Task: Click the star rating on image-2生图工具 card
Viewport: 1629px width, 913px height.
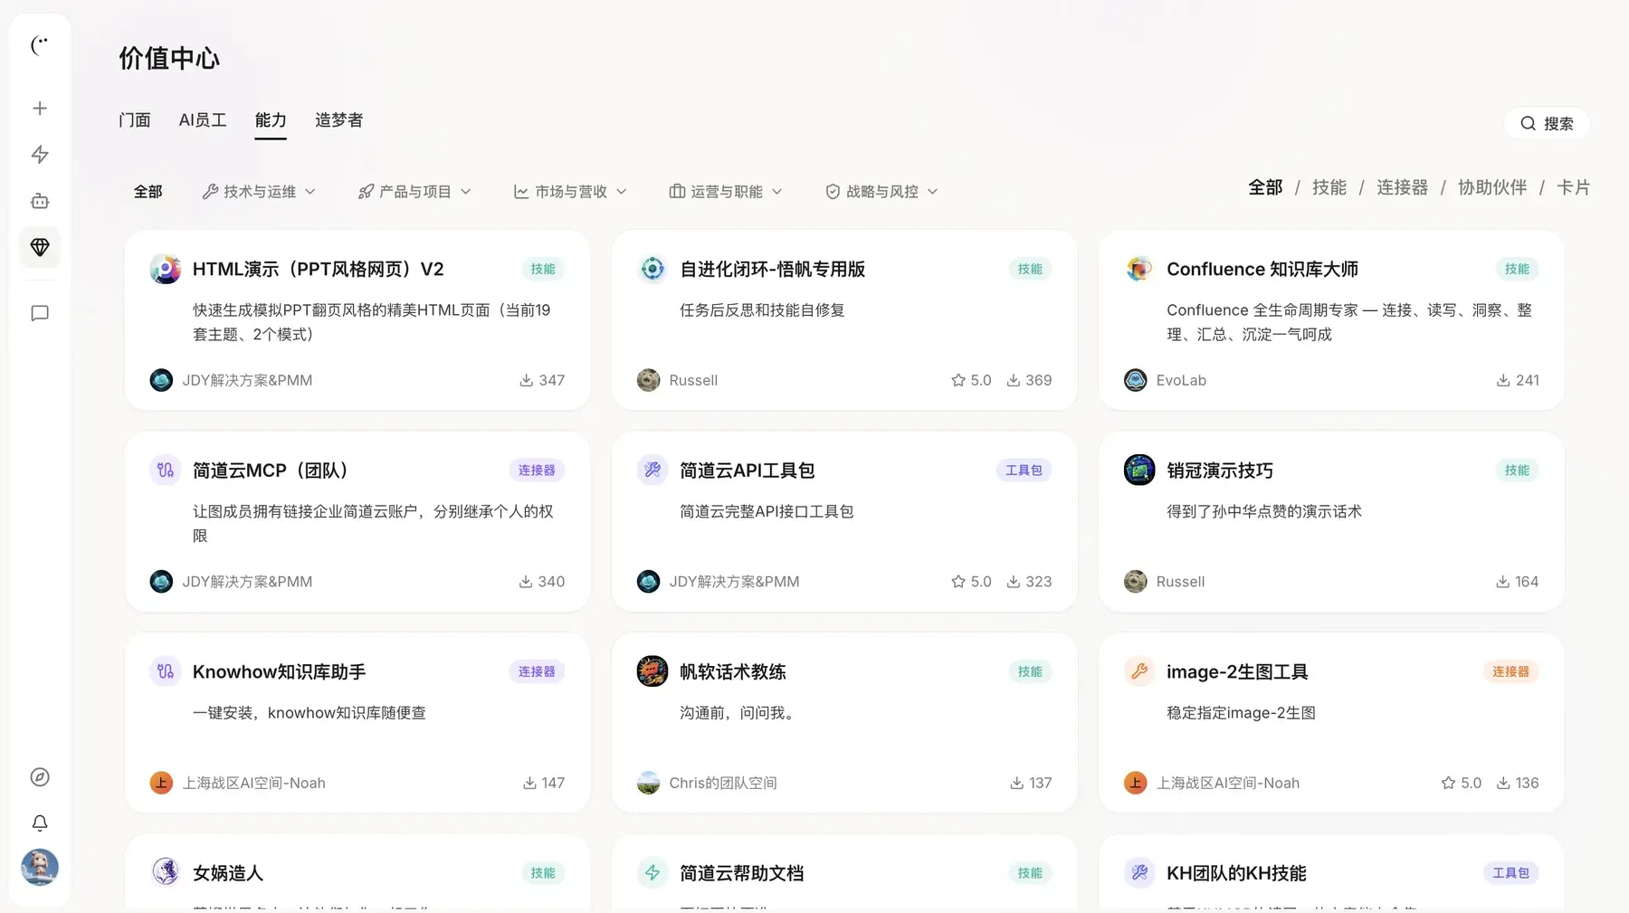Action: coord(1461,783)
